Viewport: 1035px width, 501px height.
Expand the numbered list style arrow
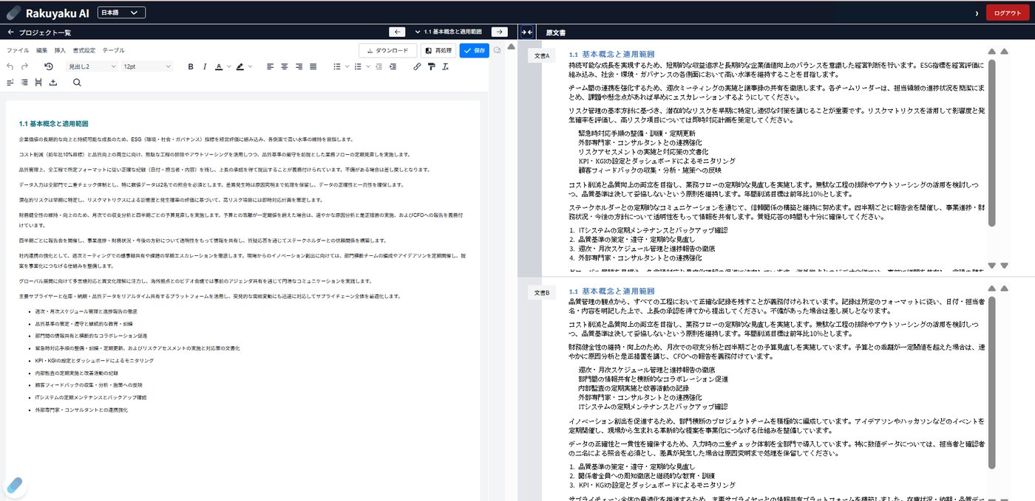coord(367,66)
